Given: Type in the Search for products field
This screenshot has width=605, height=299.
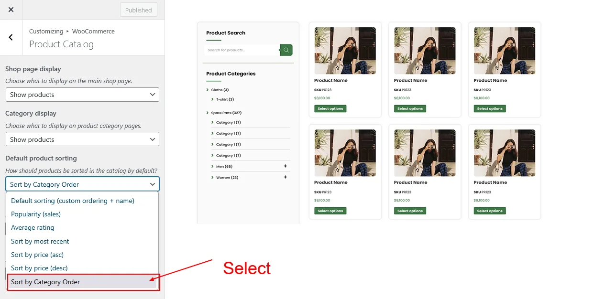Looking at the screenshot, I should click(x=242, y=50).
